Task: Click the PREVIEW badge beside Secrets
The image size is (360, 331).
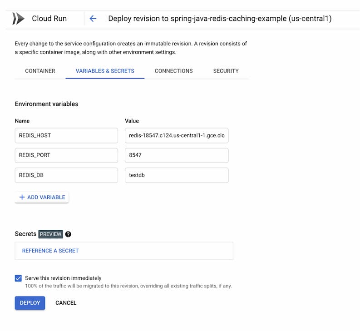Action: [50, 234]
